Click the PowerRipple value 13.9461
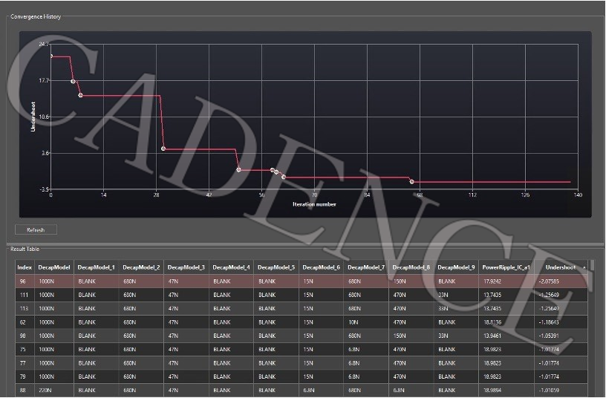Image resolution: width=606 pixels, height=398 pixels. (x=492, y=336)
